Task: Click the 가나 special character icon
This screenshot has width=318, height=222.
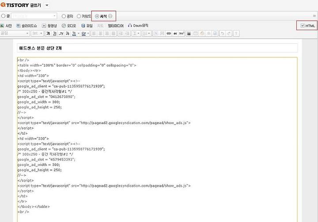Action: coord(182,34)
